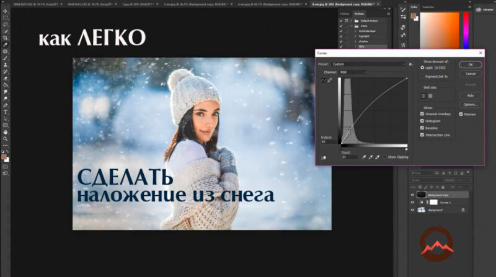
Task: Expand the Default Actions folder
Action: pos(351,20)
